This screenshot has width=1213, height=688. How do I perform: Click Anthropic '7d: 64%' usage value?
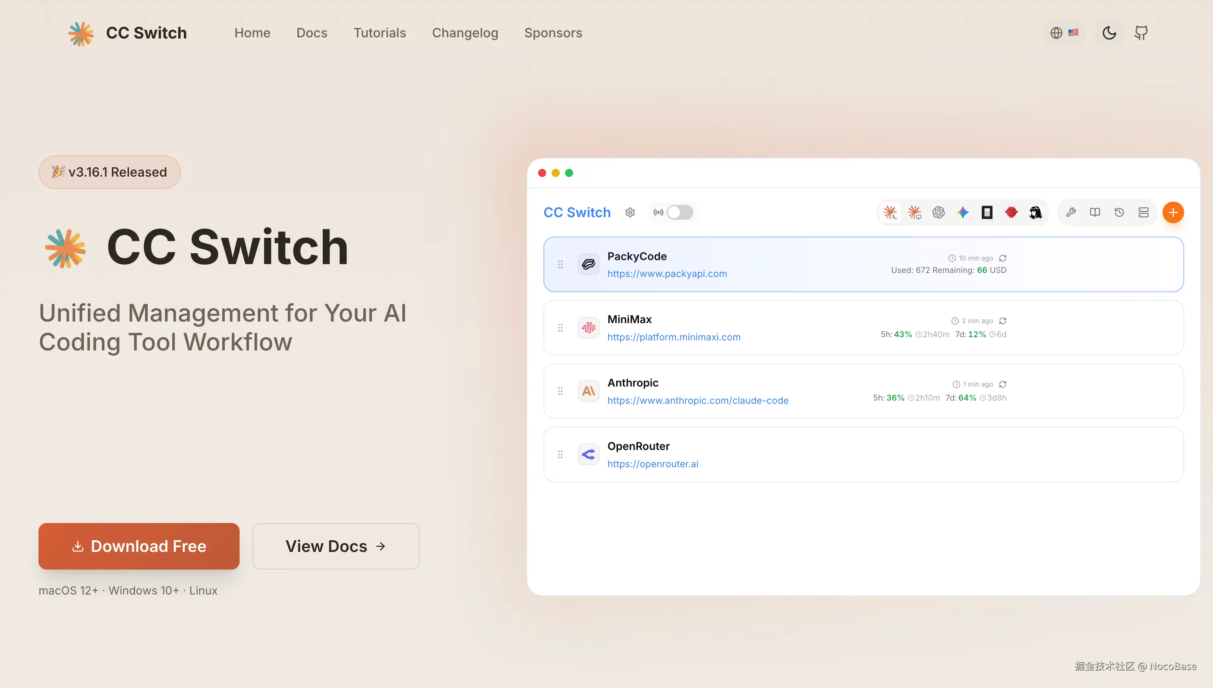[x=960, y=398]
